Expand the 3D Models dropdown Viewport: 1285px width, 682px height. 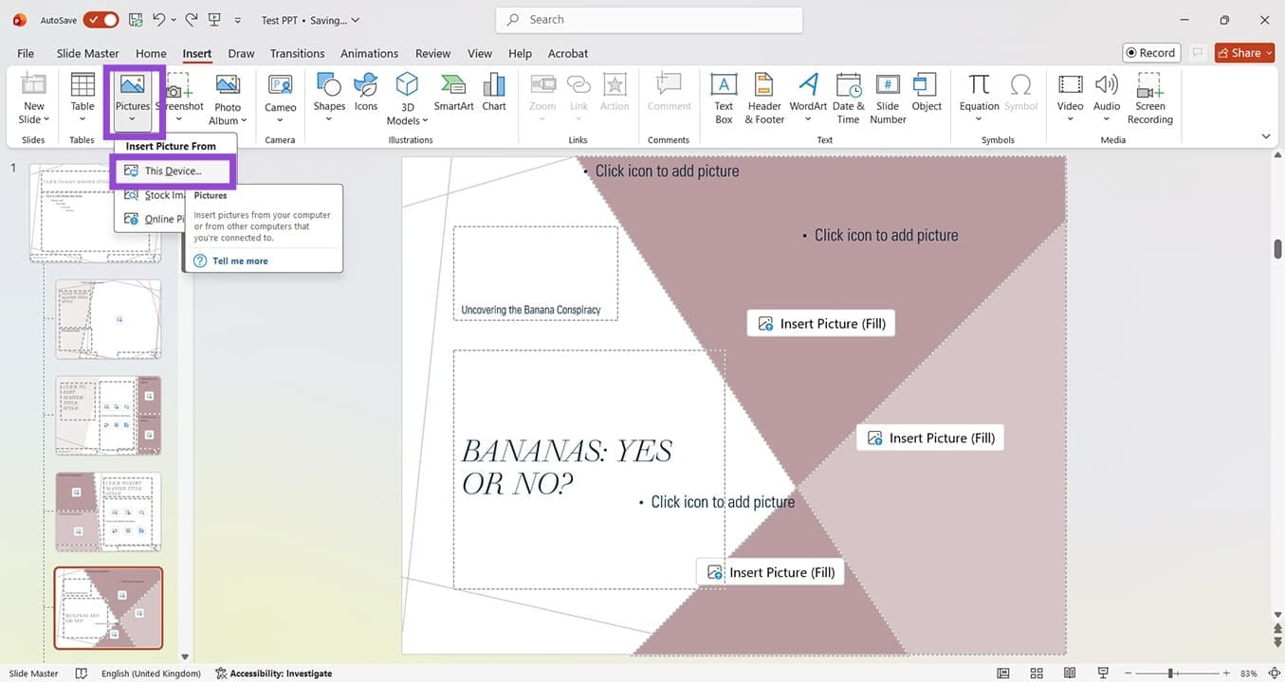(x=408, y=120)
